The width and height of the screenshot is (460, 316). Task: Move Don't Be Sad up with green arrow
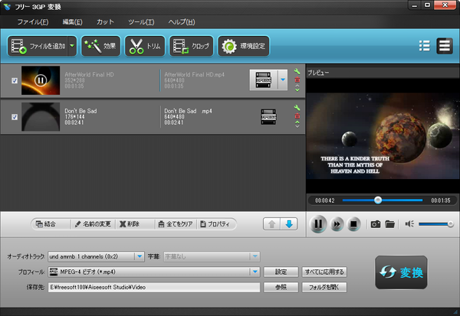pos(297,122)
